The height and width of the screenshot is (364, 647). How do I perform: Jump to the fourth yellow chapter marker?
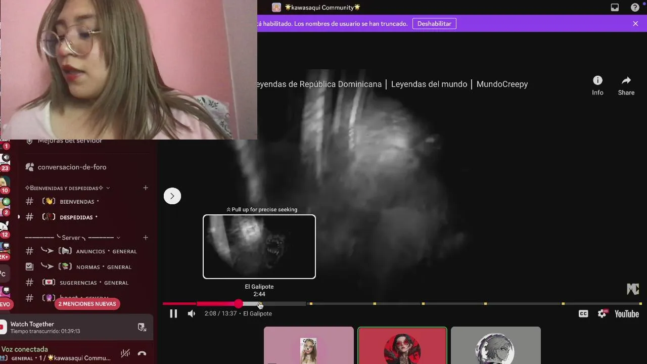pyautogui.click(x=485, y=304)
